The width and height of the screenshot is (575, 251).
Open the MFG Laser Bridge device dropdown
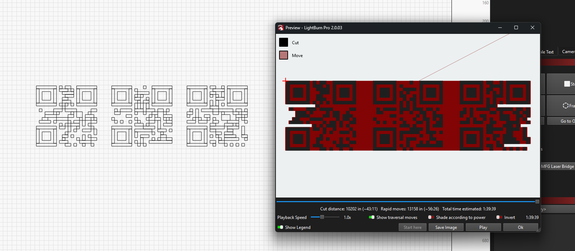point(558,167)
